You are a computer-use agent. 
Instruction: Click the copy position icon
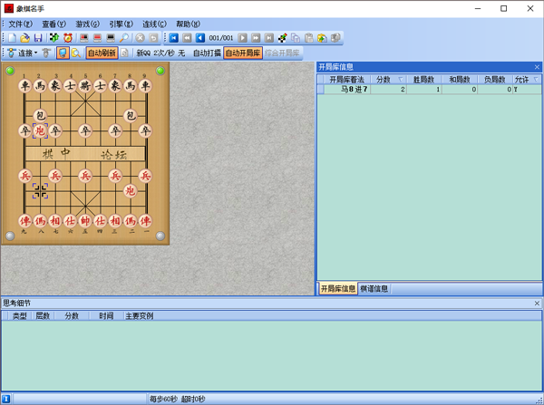(x=296, y=38)
